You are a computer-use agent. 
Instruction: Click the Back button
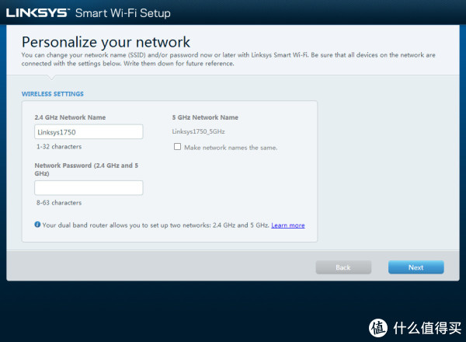(x=343, y=267)
